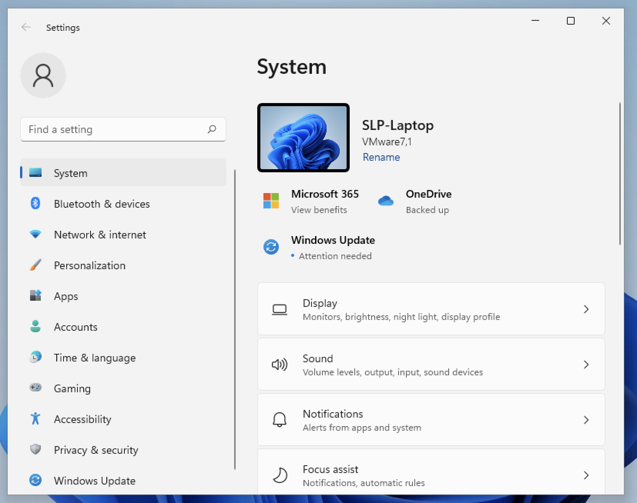
Task: Click Microsoft 365 View benefits
Action: (319, 210)
